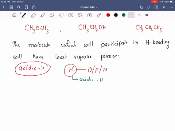Go back using the left chevron

pyautogui.click(x=4, y=7)
